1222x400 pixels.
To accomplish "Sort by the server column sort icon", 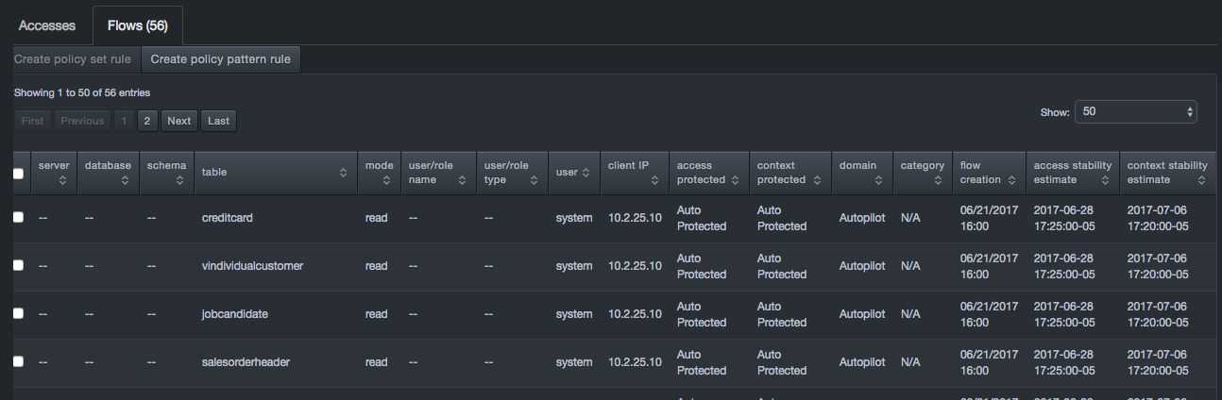I will (x=62, y=180).
